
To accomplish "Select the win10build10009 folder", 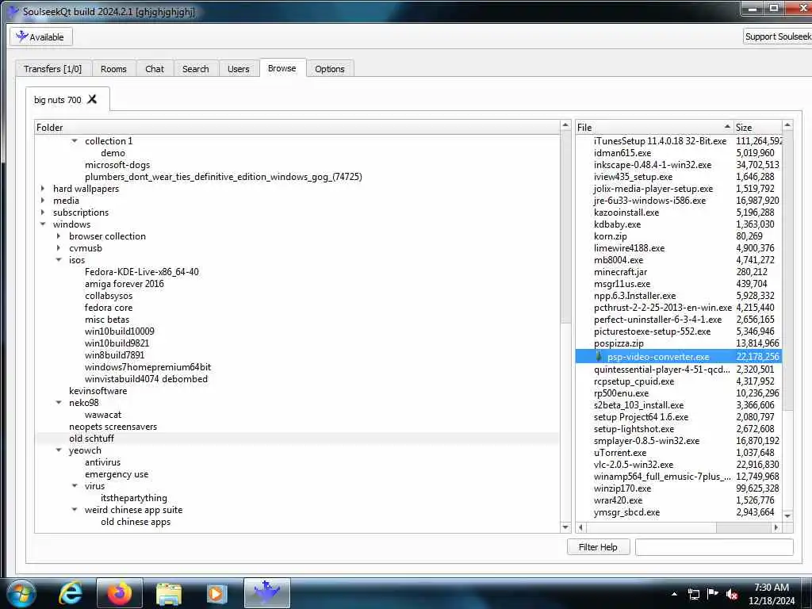I will [x=119, y=331].
